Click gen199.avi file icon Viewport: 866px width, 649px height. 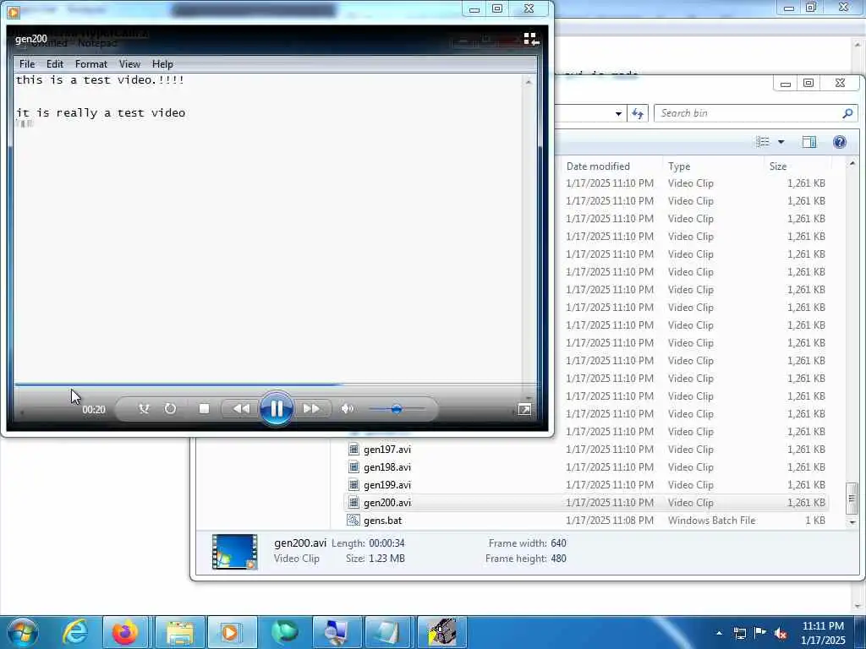pos(354,484)
